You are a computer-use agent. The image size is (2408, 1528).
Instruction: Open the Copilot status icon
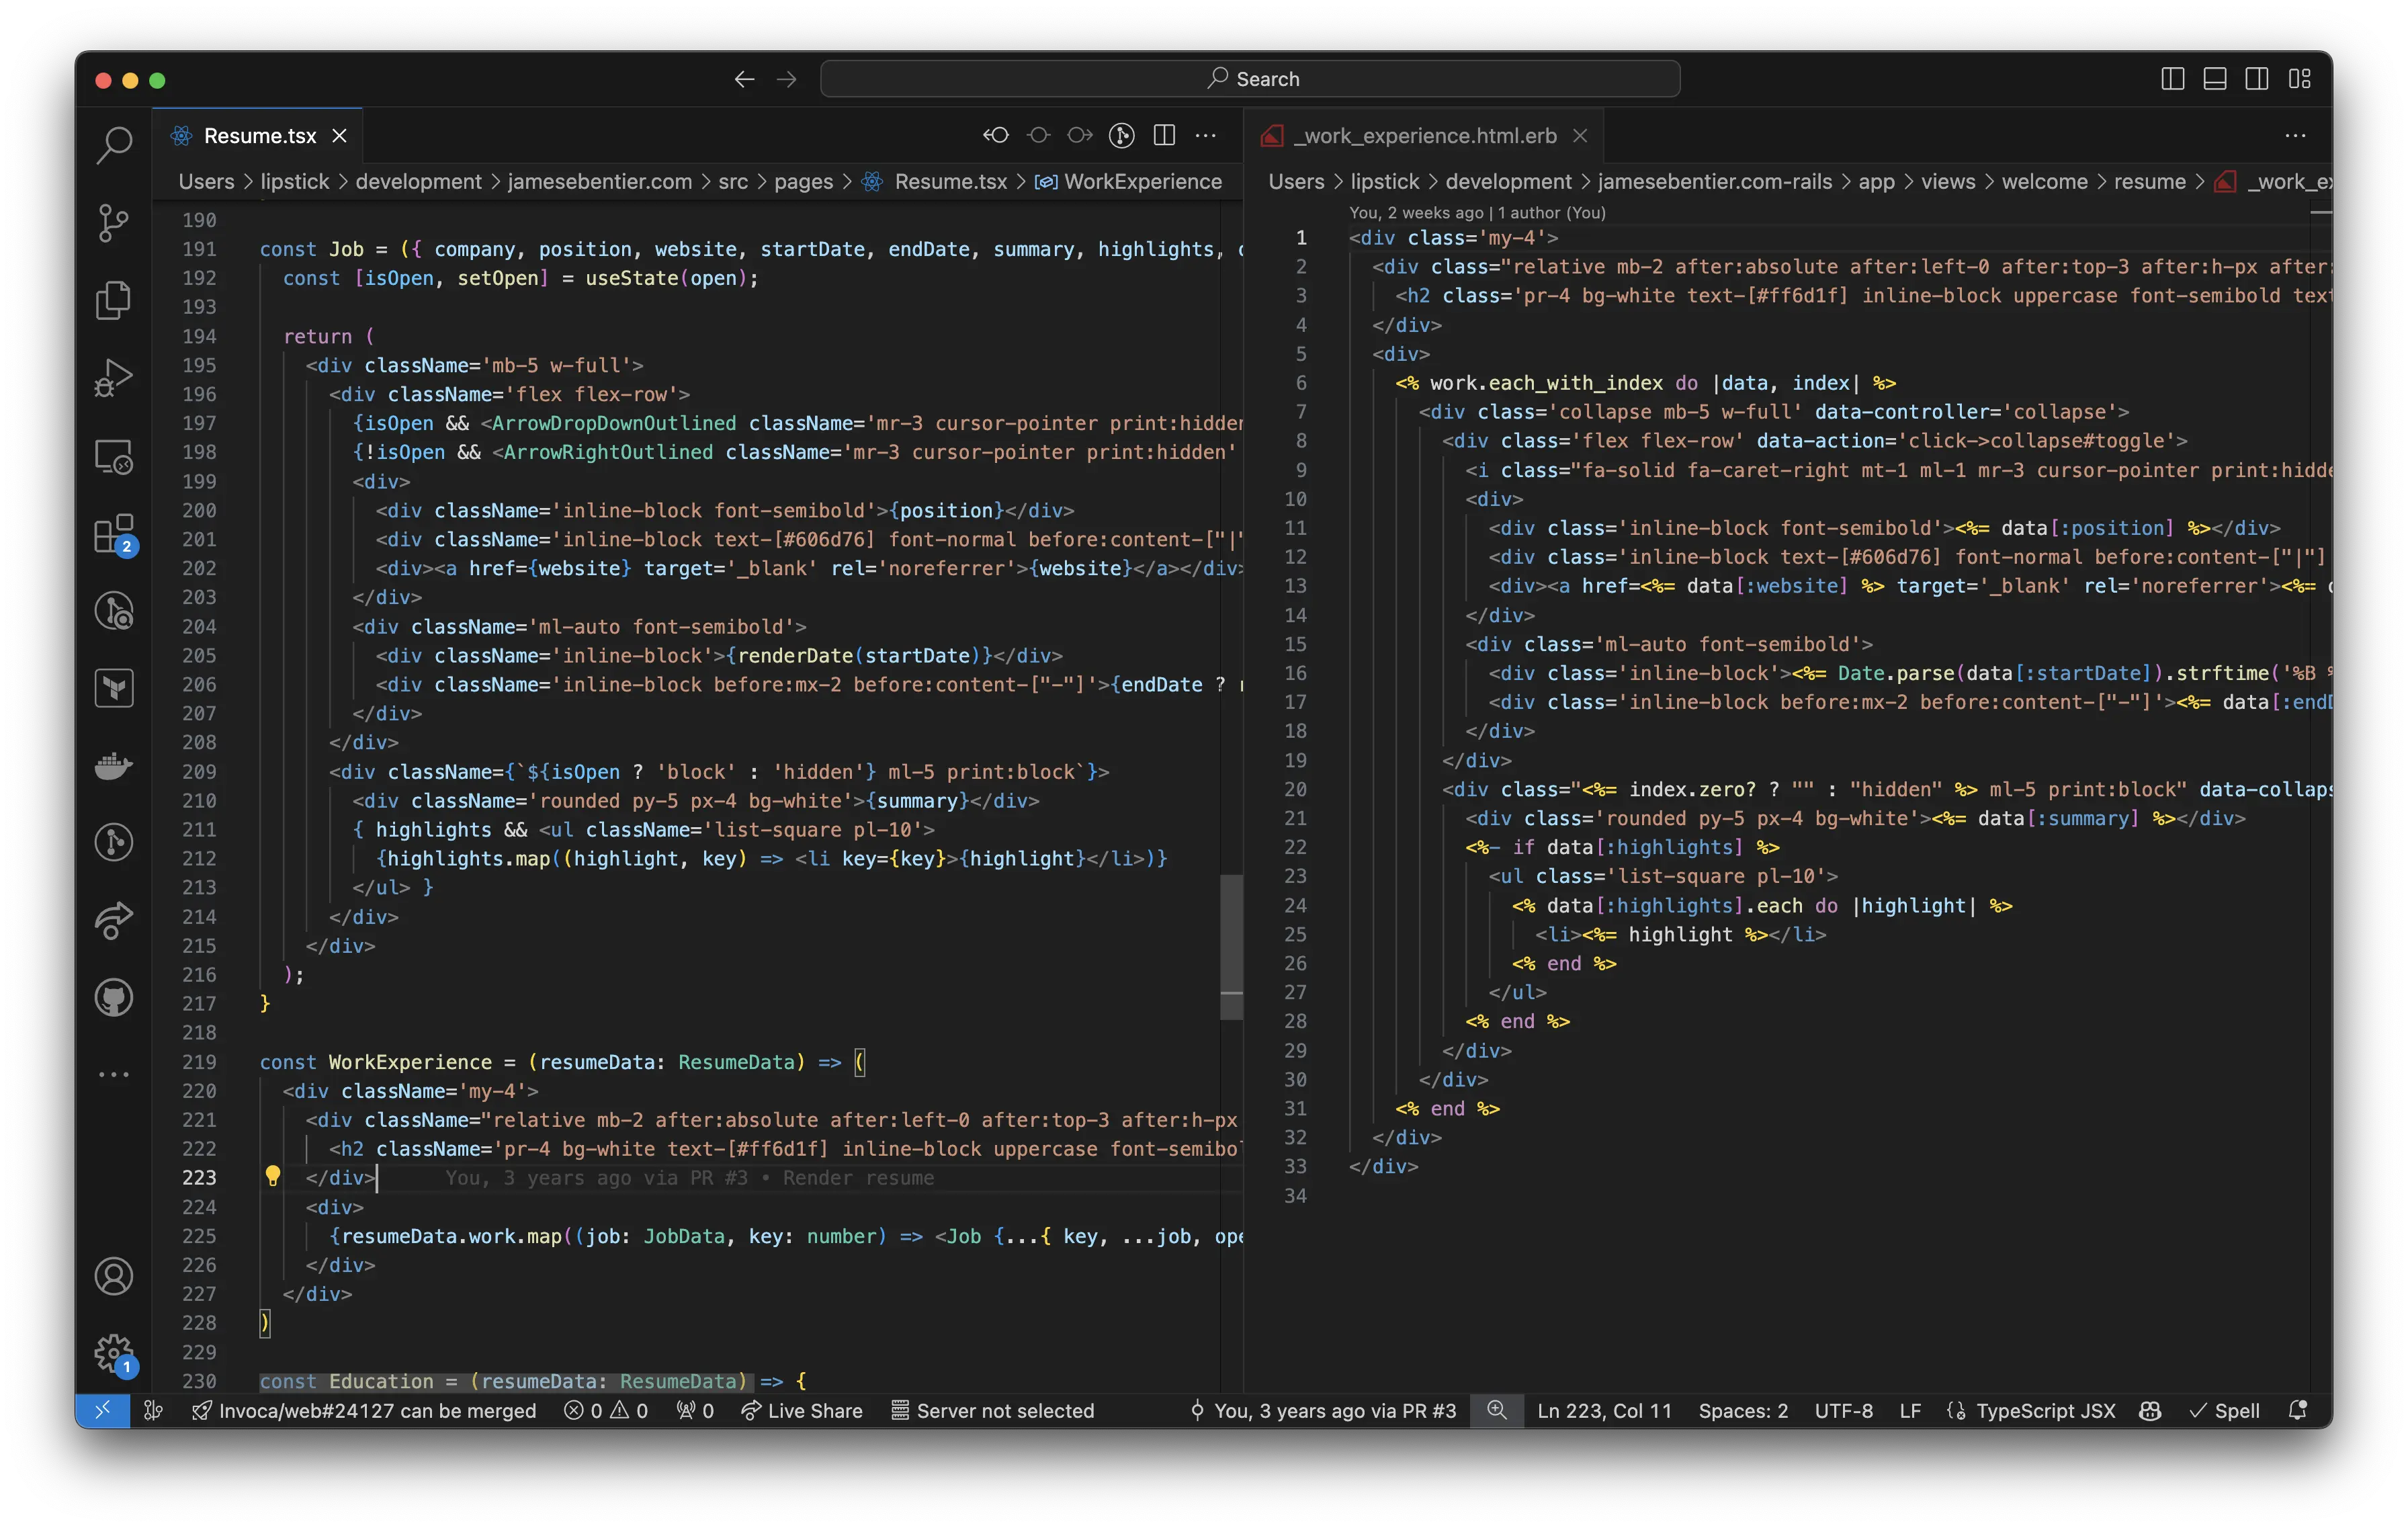2150,1410
